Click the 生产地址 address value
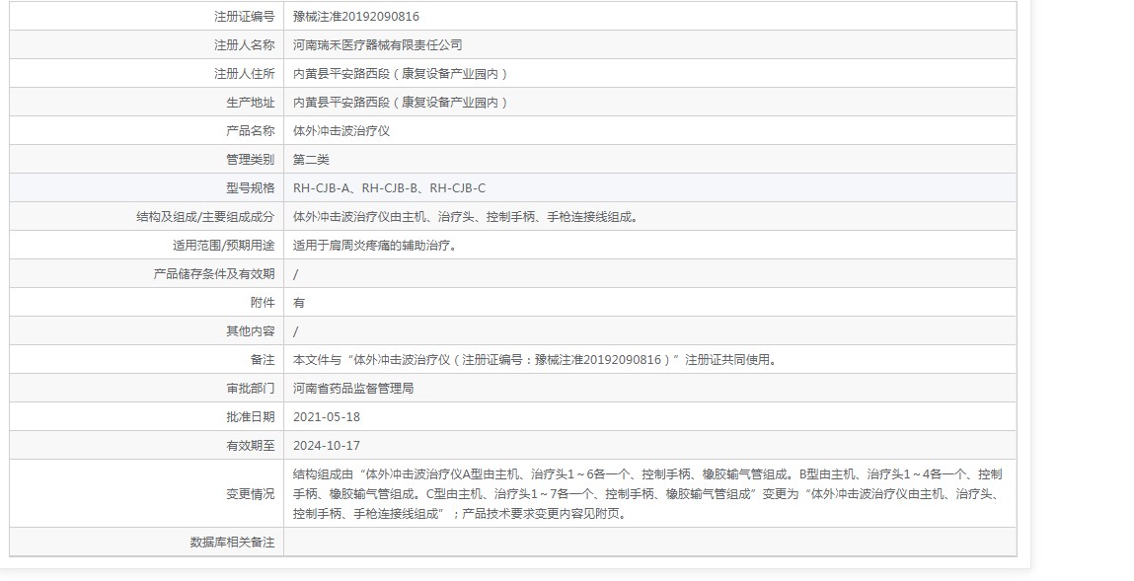Viewport: 1134px width, 581px height. point(402,103)
